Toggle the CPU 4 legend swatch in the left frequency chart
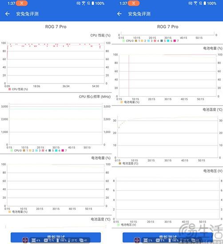 pos(43,150)
